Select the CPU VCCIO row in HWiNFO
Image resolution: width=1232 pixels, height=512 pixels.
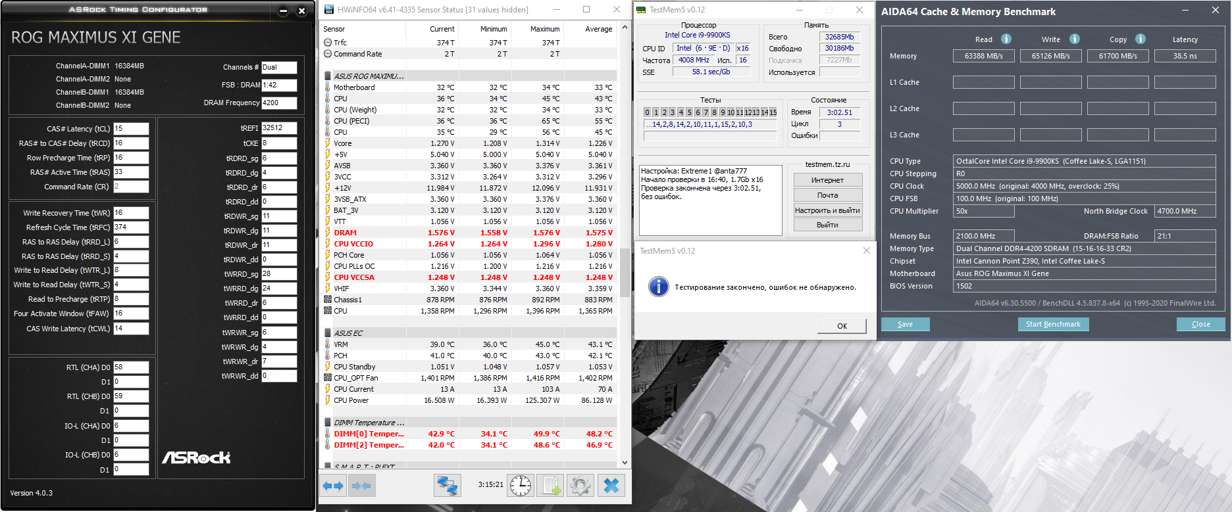[469, 244]
